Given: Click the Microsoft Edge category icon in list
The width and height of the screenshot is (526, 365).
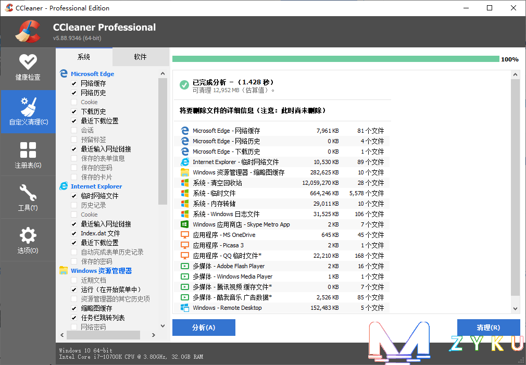Looking at the screenshot, I should (x=64, y=73).
